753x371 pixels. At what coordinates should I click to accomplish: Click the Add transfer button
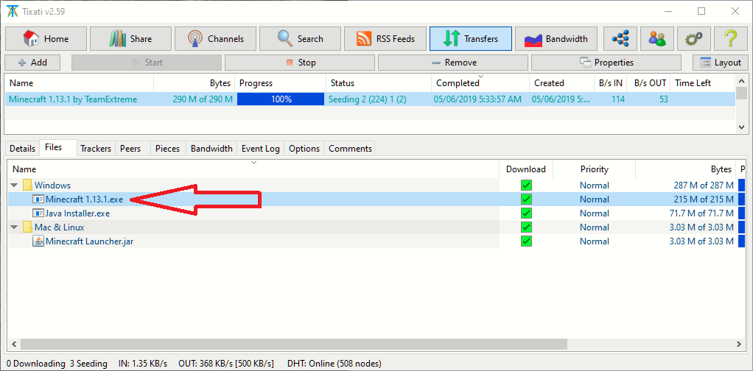32,63
